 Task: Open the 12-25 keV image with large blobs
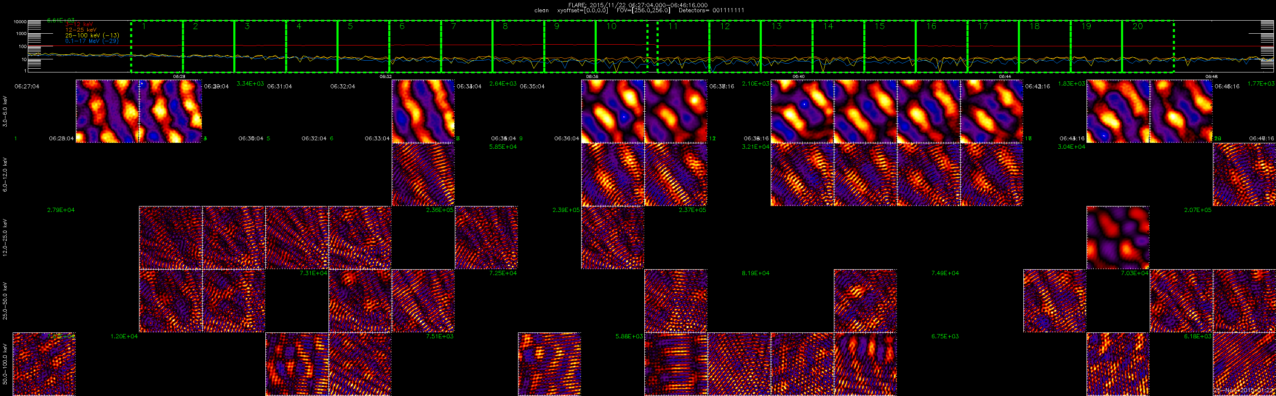(1118, 238)
